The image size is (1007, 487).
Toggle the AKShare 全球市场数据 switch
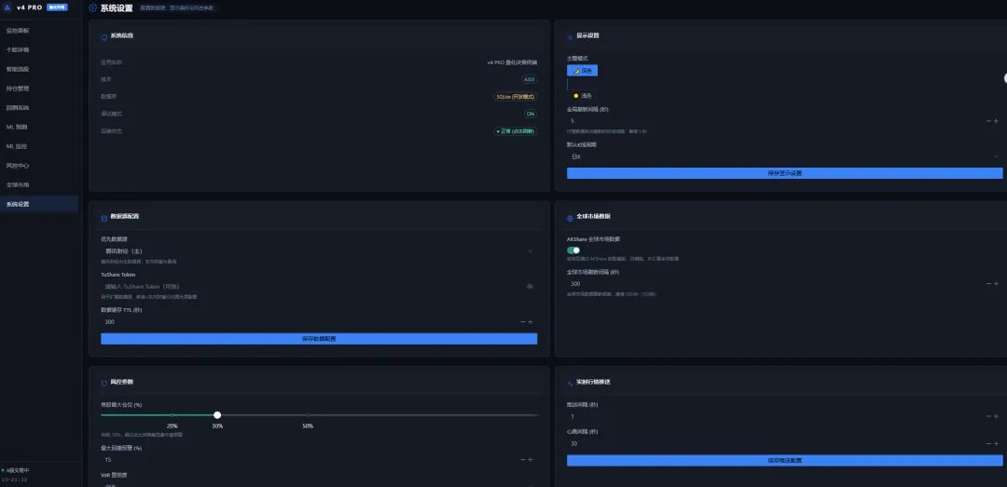click(x=573, y=250)
